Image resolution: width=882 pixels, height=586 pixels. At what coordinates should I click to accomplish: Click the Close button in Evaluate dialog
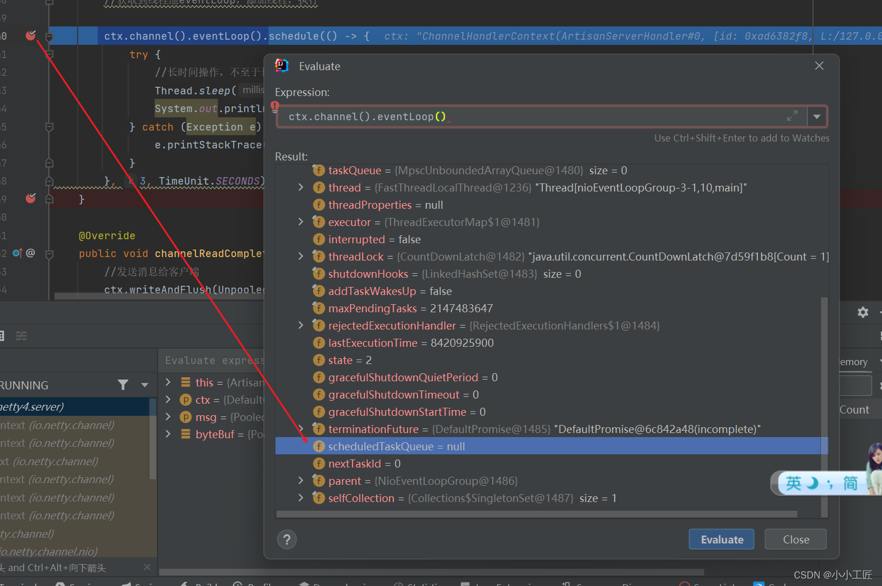tap(796, 539)
